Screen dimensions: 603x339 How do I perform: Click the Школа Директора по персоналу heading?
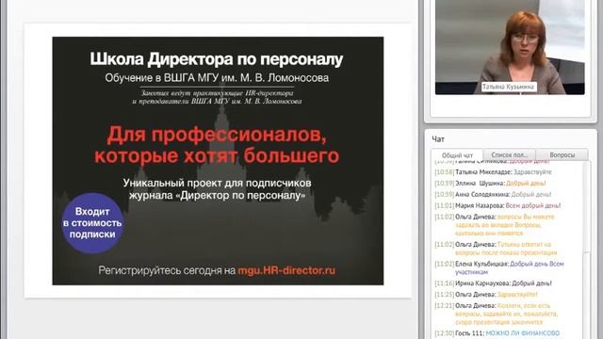point(217,59)
